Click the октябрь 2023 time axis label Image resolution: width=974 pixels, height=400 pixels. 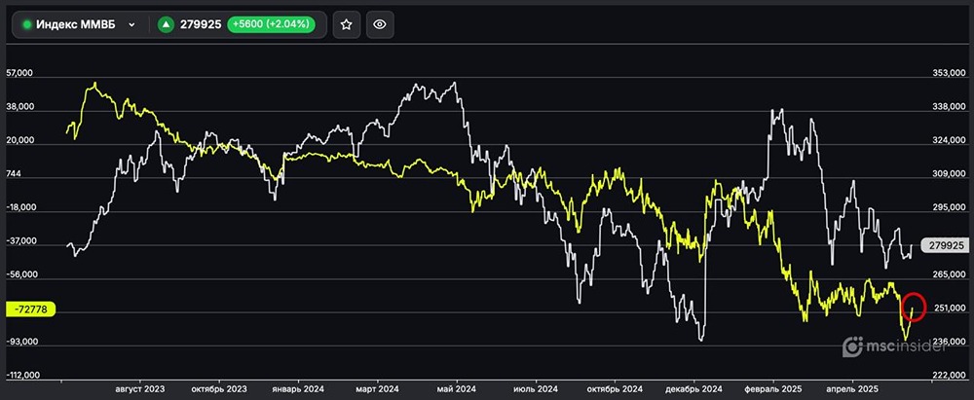(219, 389)
